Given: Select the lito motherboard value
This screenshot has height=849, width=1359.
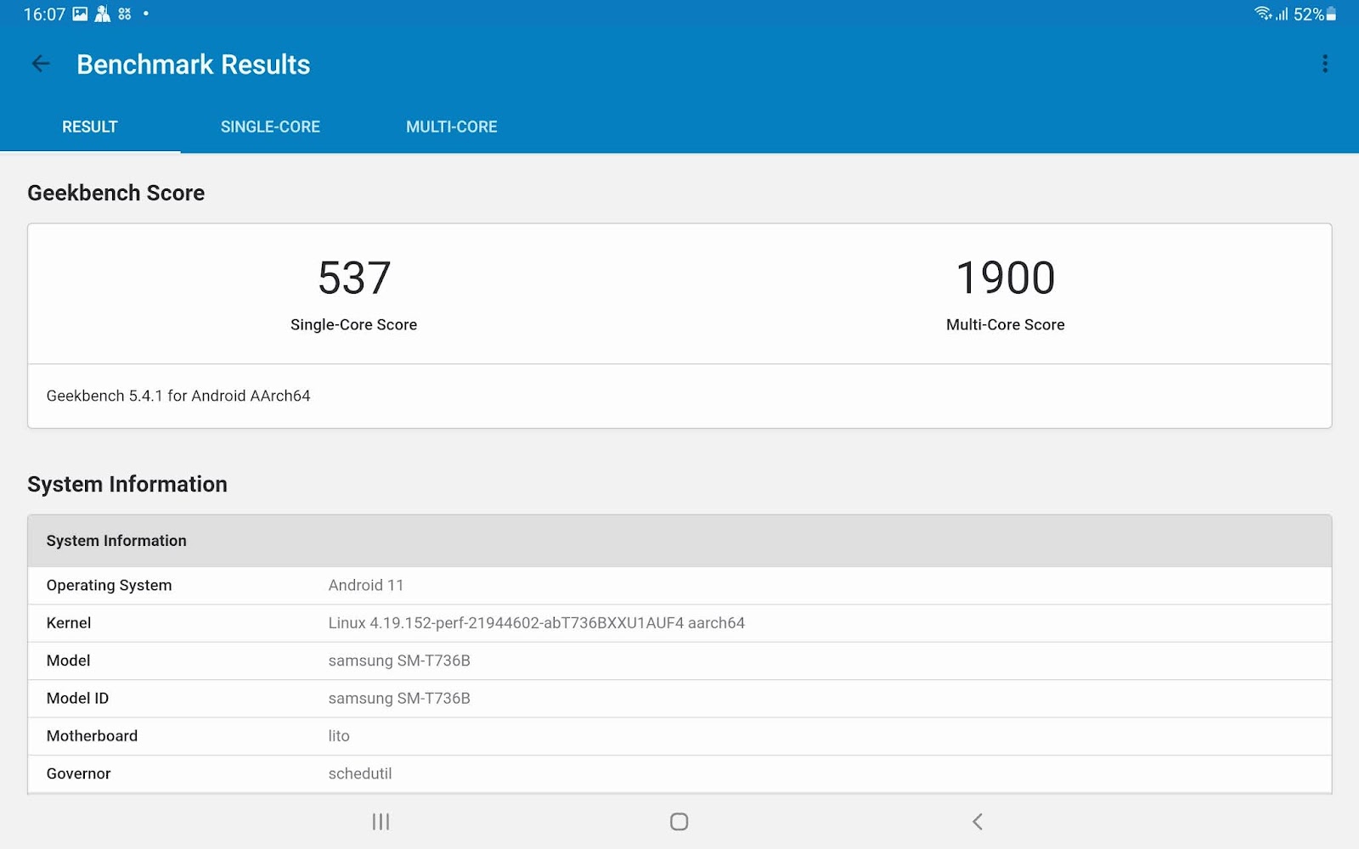Looking at the screenshot, I should tap(339, 736).
